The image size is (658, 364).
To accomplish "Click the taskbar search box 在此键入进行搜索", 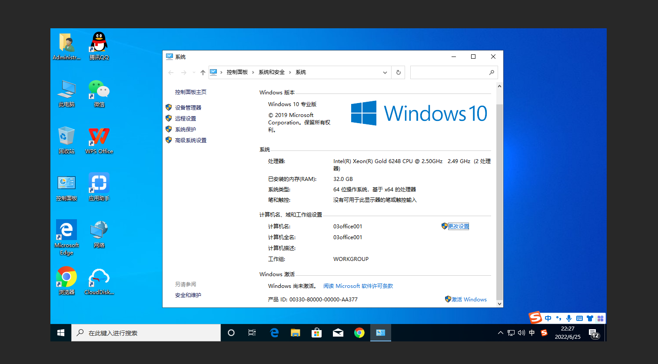I will pos(146,333).
